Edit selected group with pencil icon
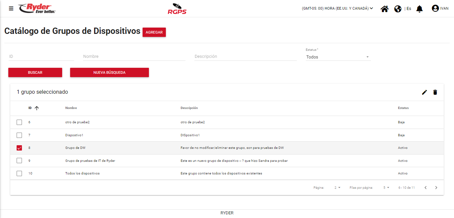Viewport: 454px width, 218px height. point(424,92)
